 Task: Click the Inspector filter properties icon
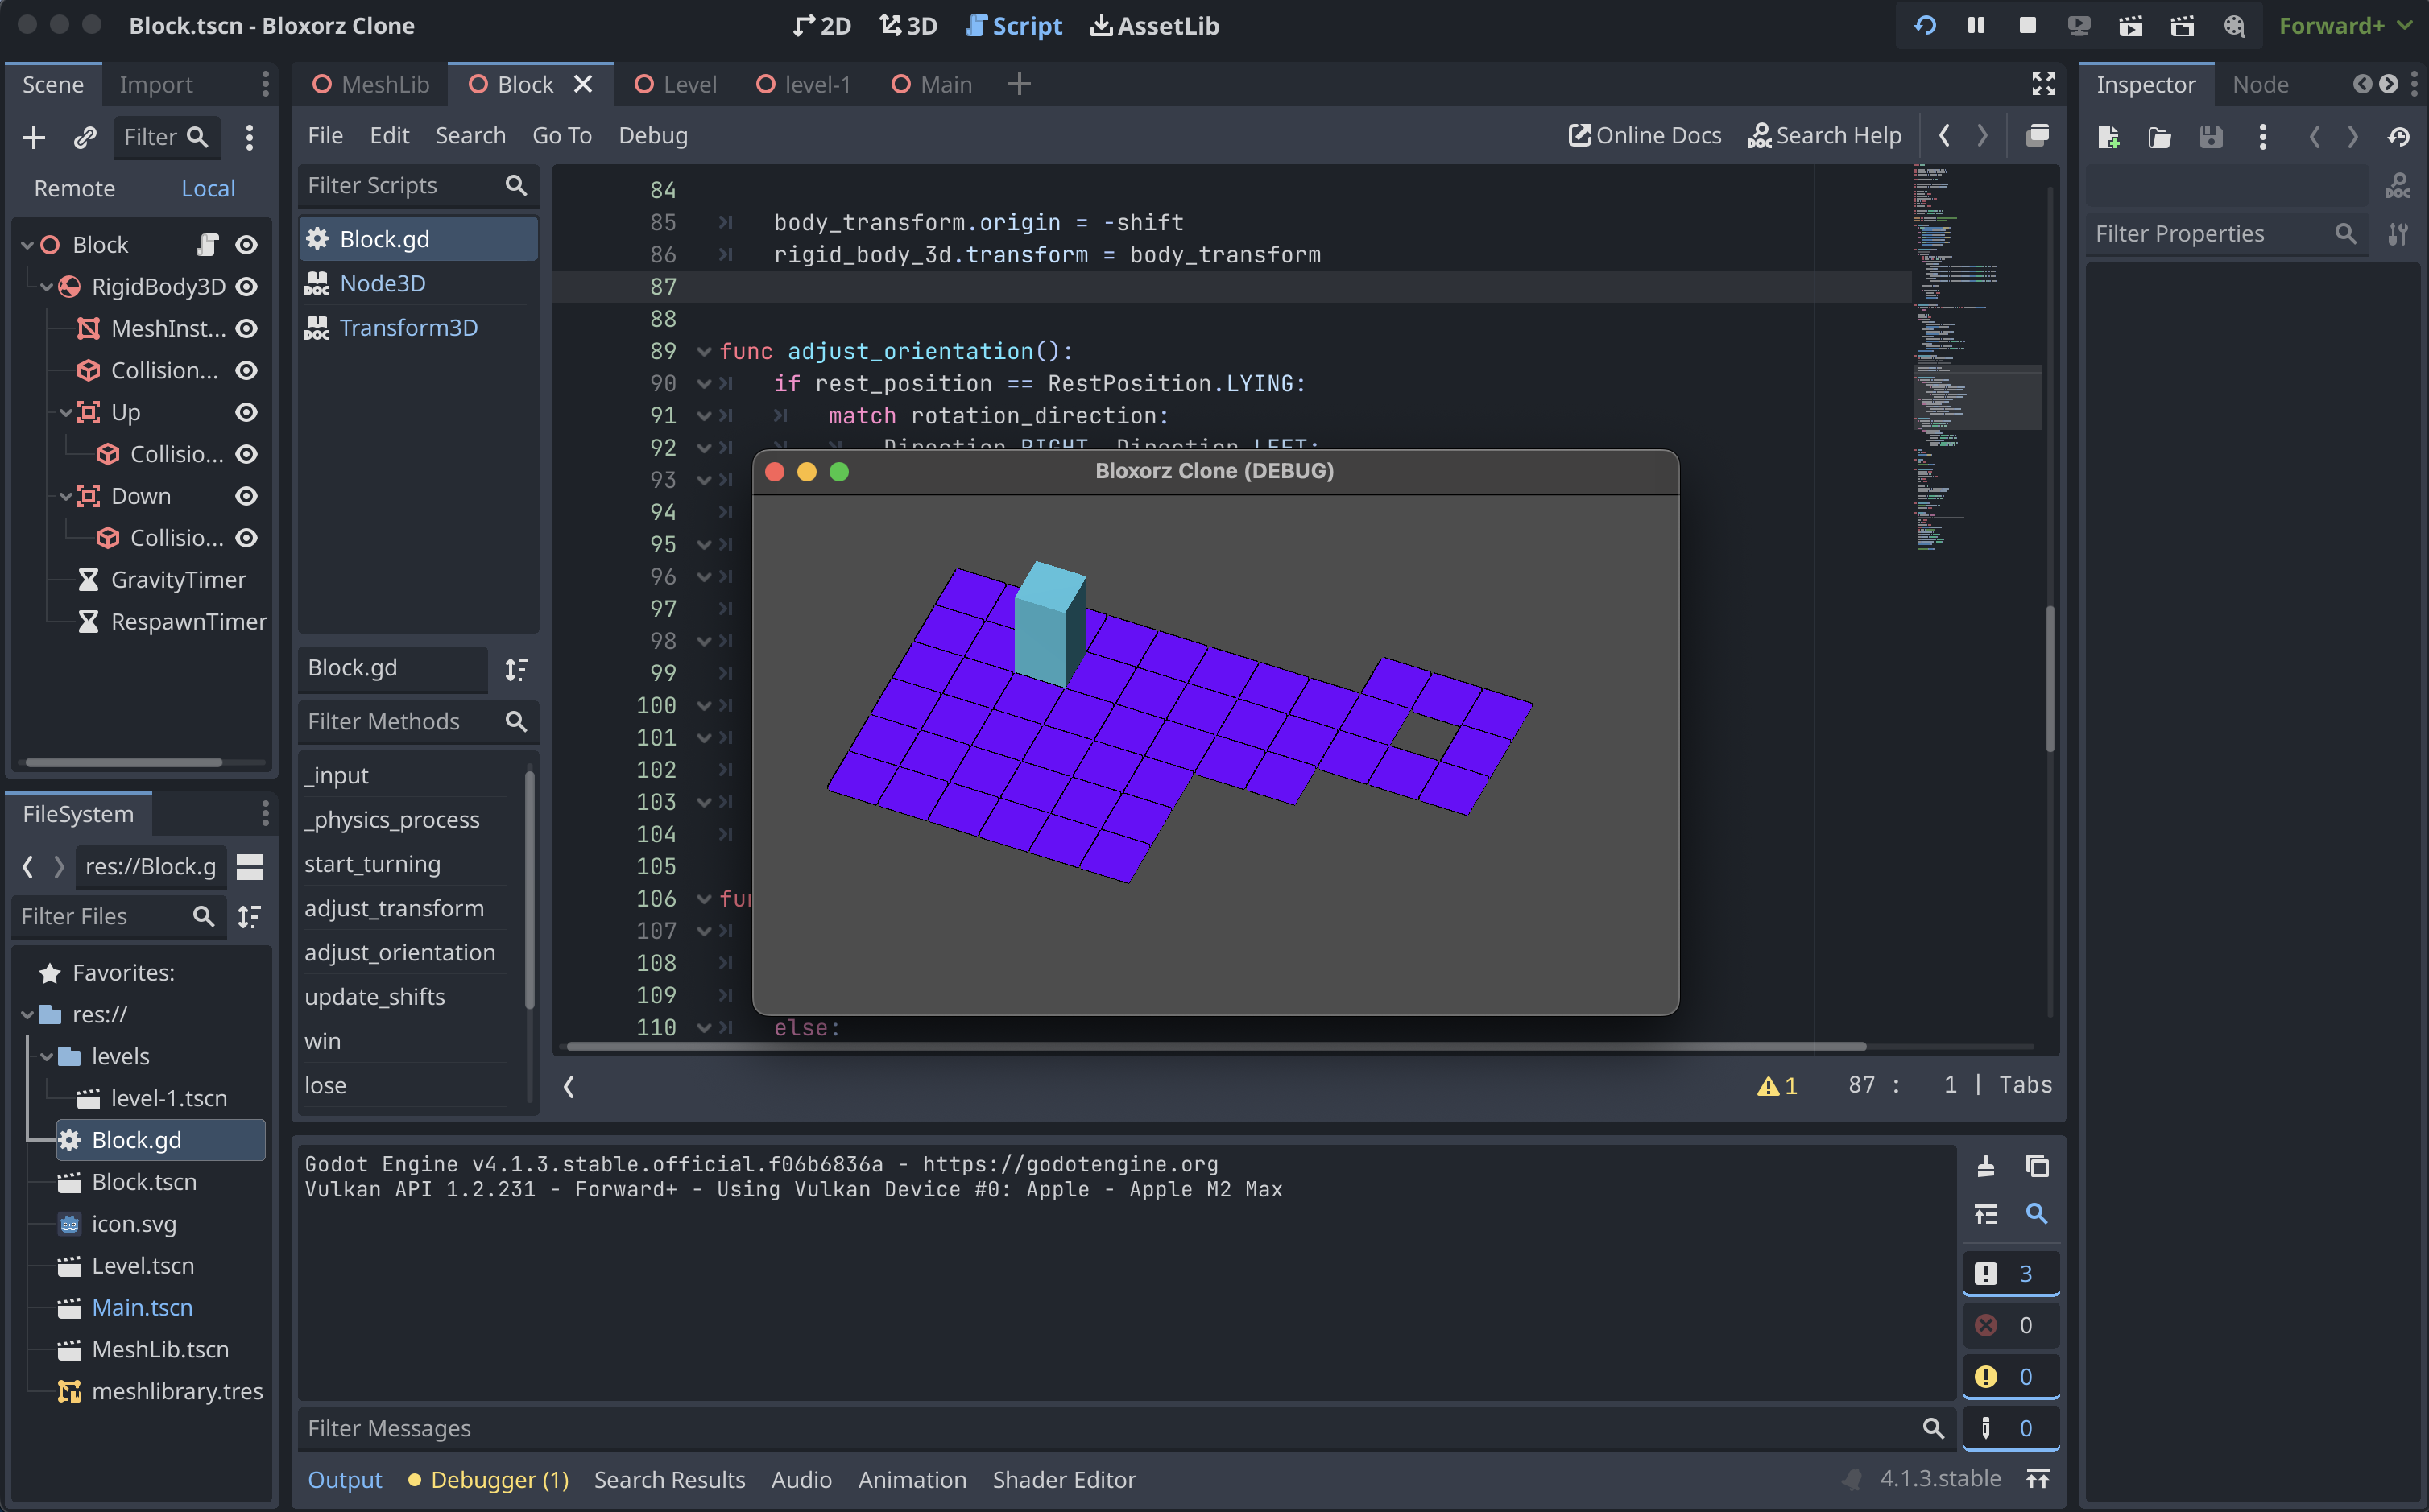pyautogui.click(x=2403, y=232)
